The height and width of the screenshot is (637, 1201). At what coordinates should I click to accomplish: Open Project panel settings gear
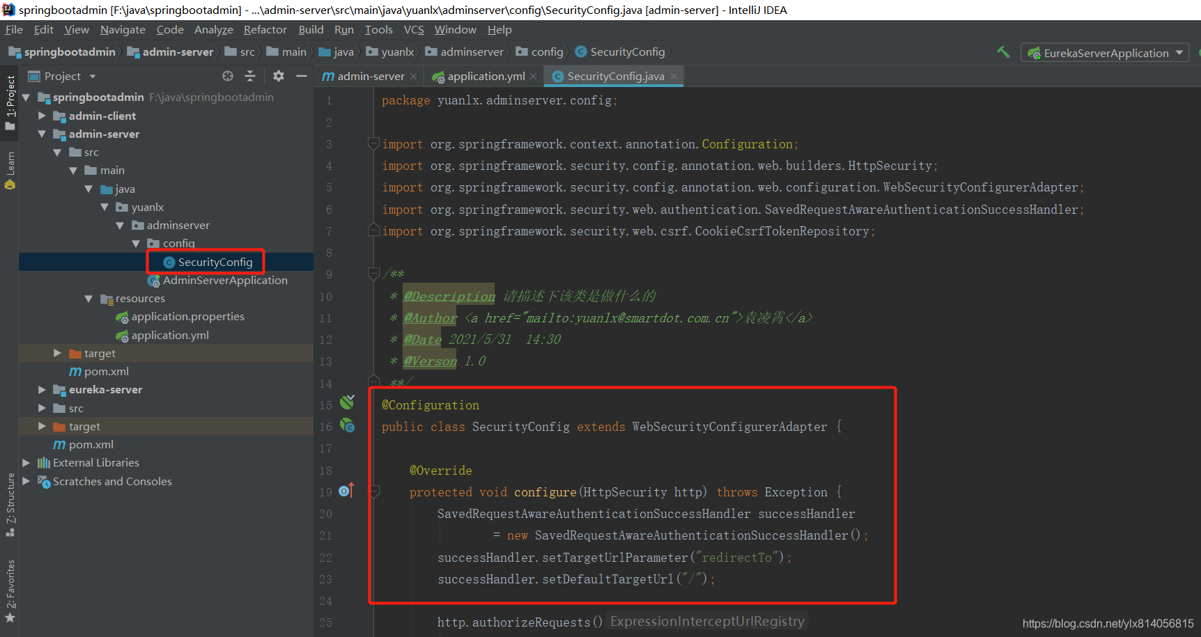[279, 76]
